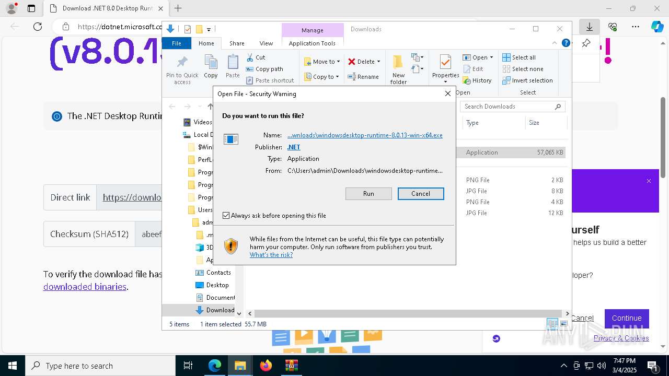
Task: Close the Security Warning dialog with X
Action: [447, 93]
